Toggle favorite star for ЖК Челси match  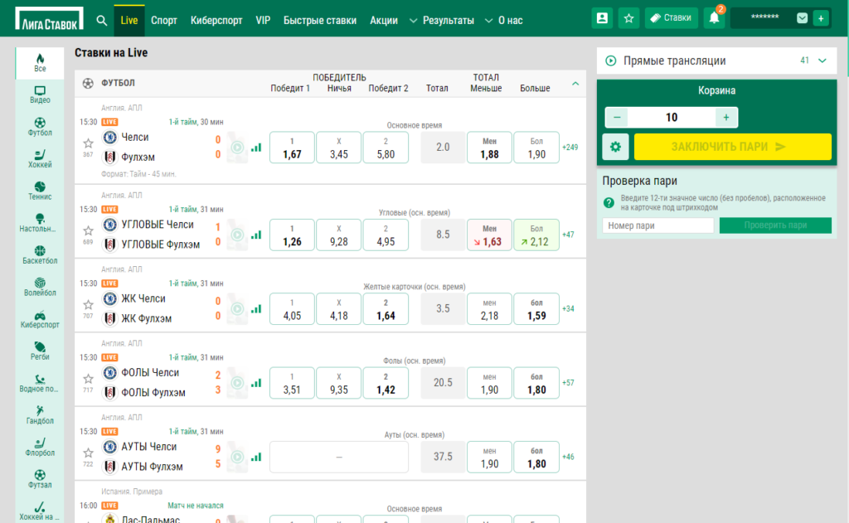point(88,305)
